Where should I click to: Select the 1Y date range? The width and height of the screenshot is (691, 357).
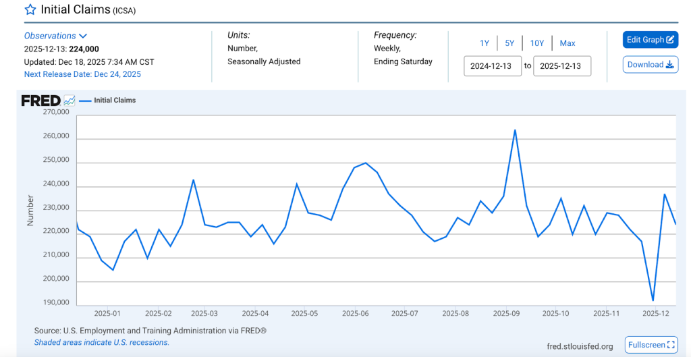(485, 43)
